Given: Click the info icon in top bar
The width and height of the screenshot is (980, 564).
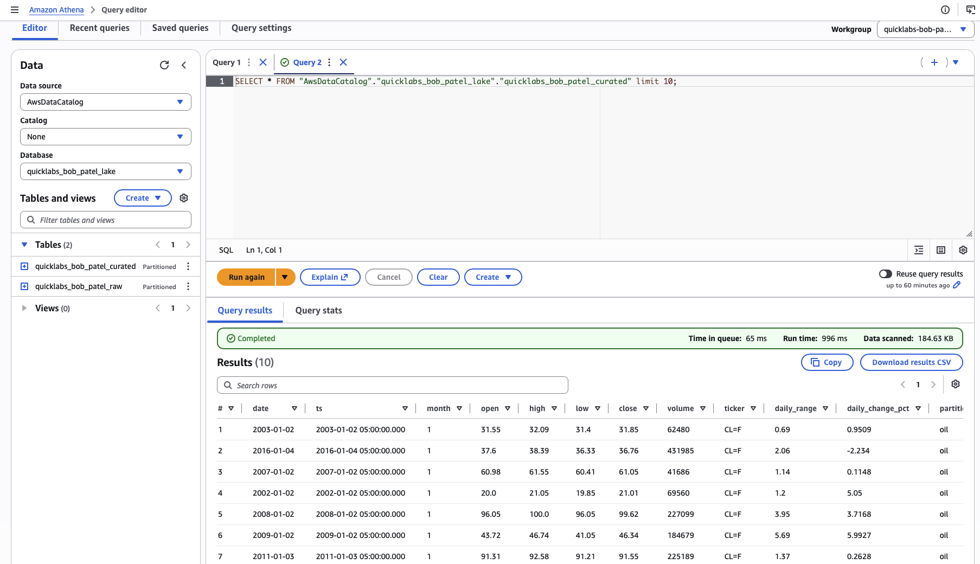Looking at the screenshot, I should (945, 10).
